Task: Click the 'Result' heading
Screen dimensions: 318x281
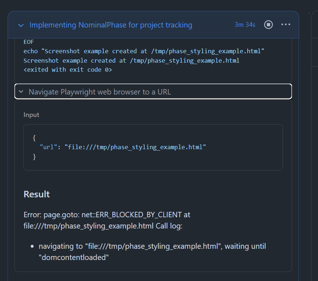Action: click(36, 194)
